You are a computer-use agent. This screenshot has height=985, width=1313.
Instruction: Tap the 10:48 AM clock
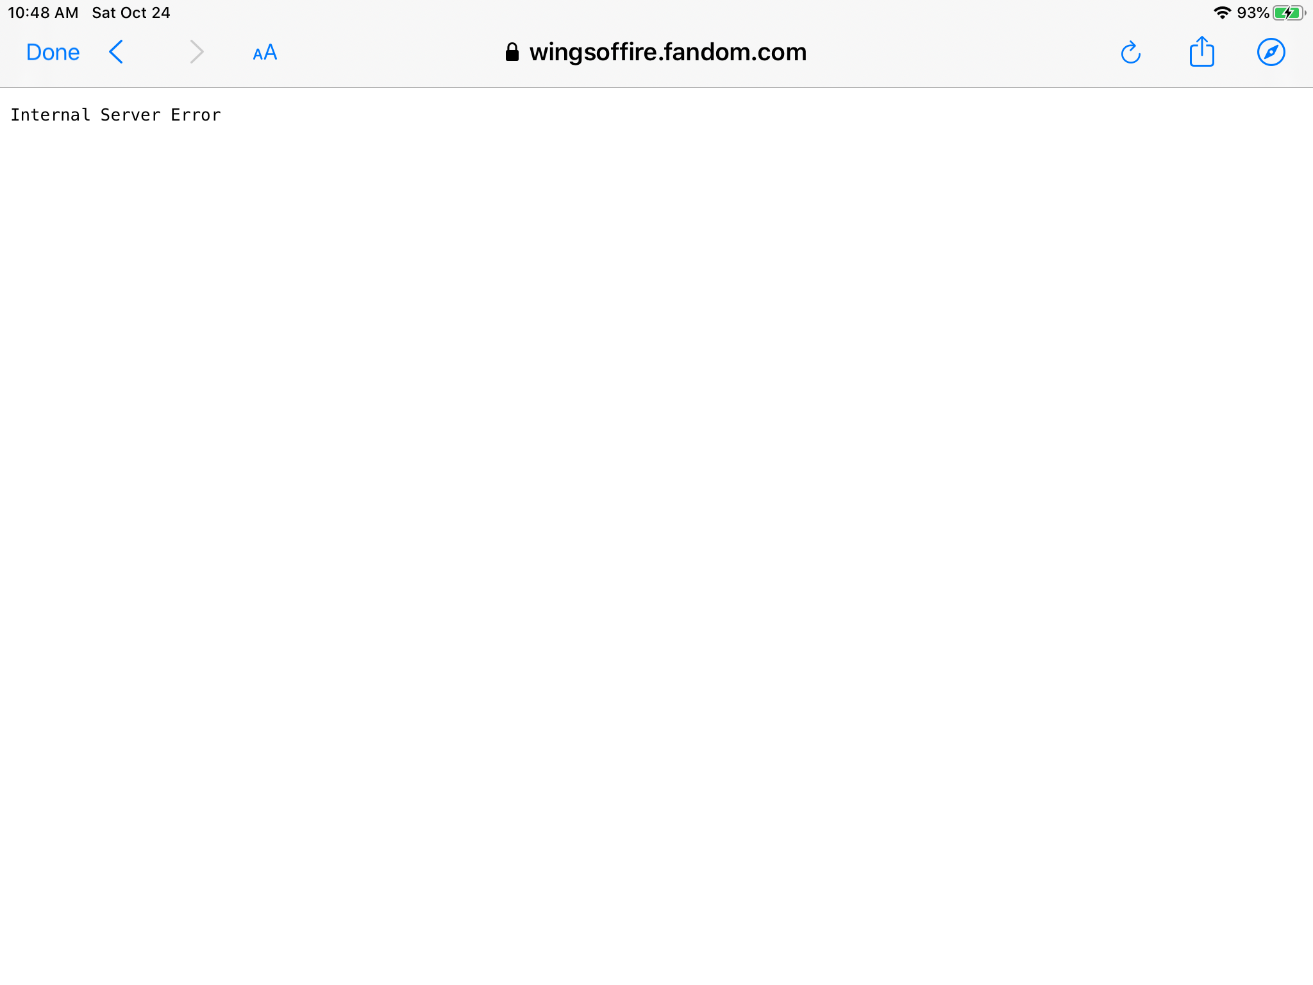click(x=43, y=13)
